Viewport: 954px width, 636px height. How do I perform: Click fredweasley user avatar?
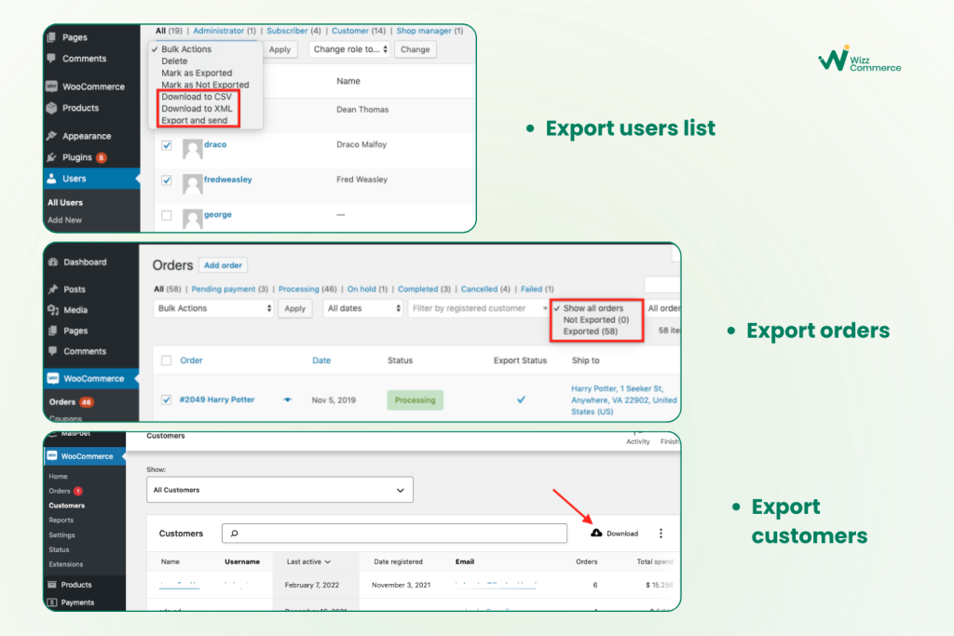[192, 183]
